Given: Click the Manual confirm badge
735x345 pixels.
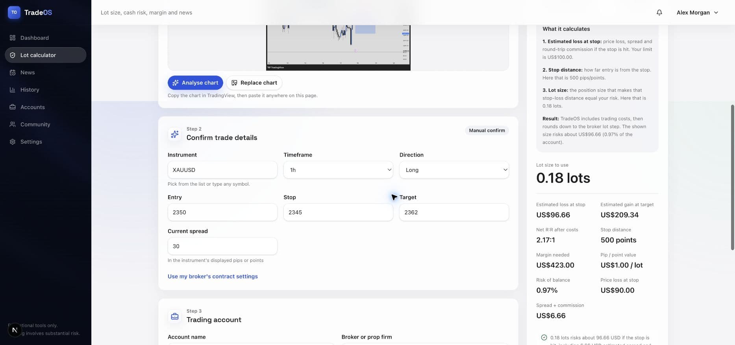Looking at the screenshot, I should tap(487, 131).
